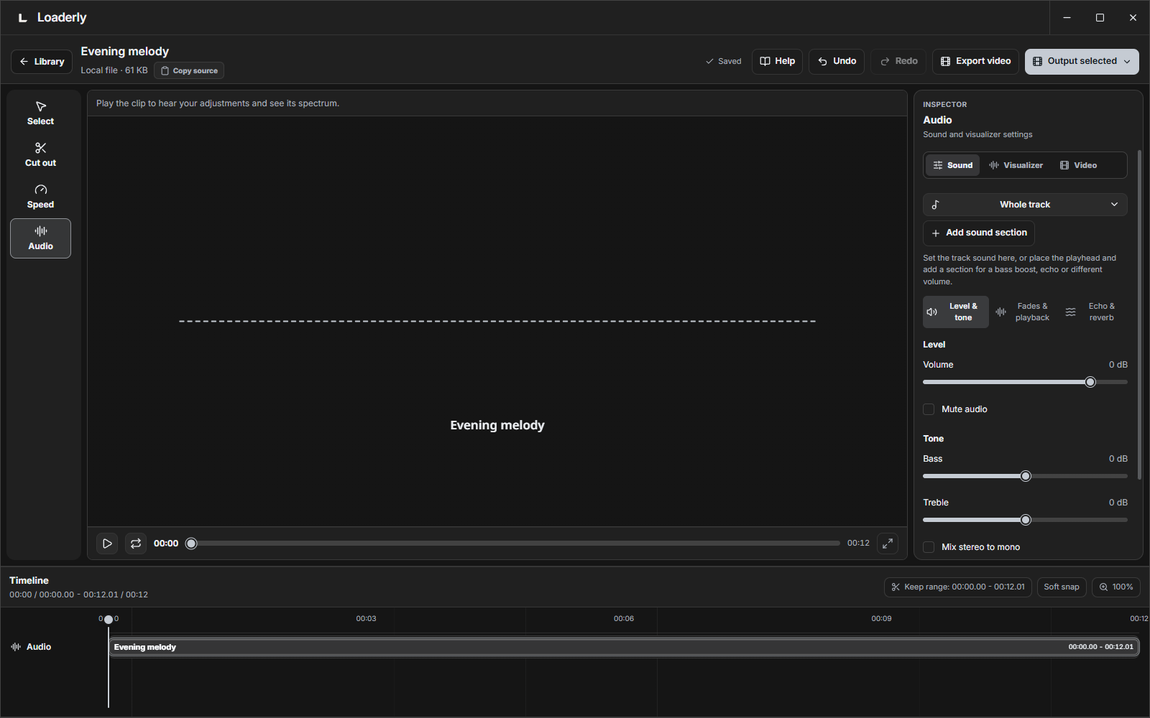
Task: Switch to the Video tab
Action: point(1078,165)
